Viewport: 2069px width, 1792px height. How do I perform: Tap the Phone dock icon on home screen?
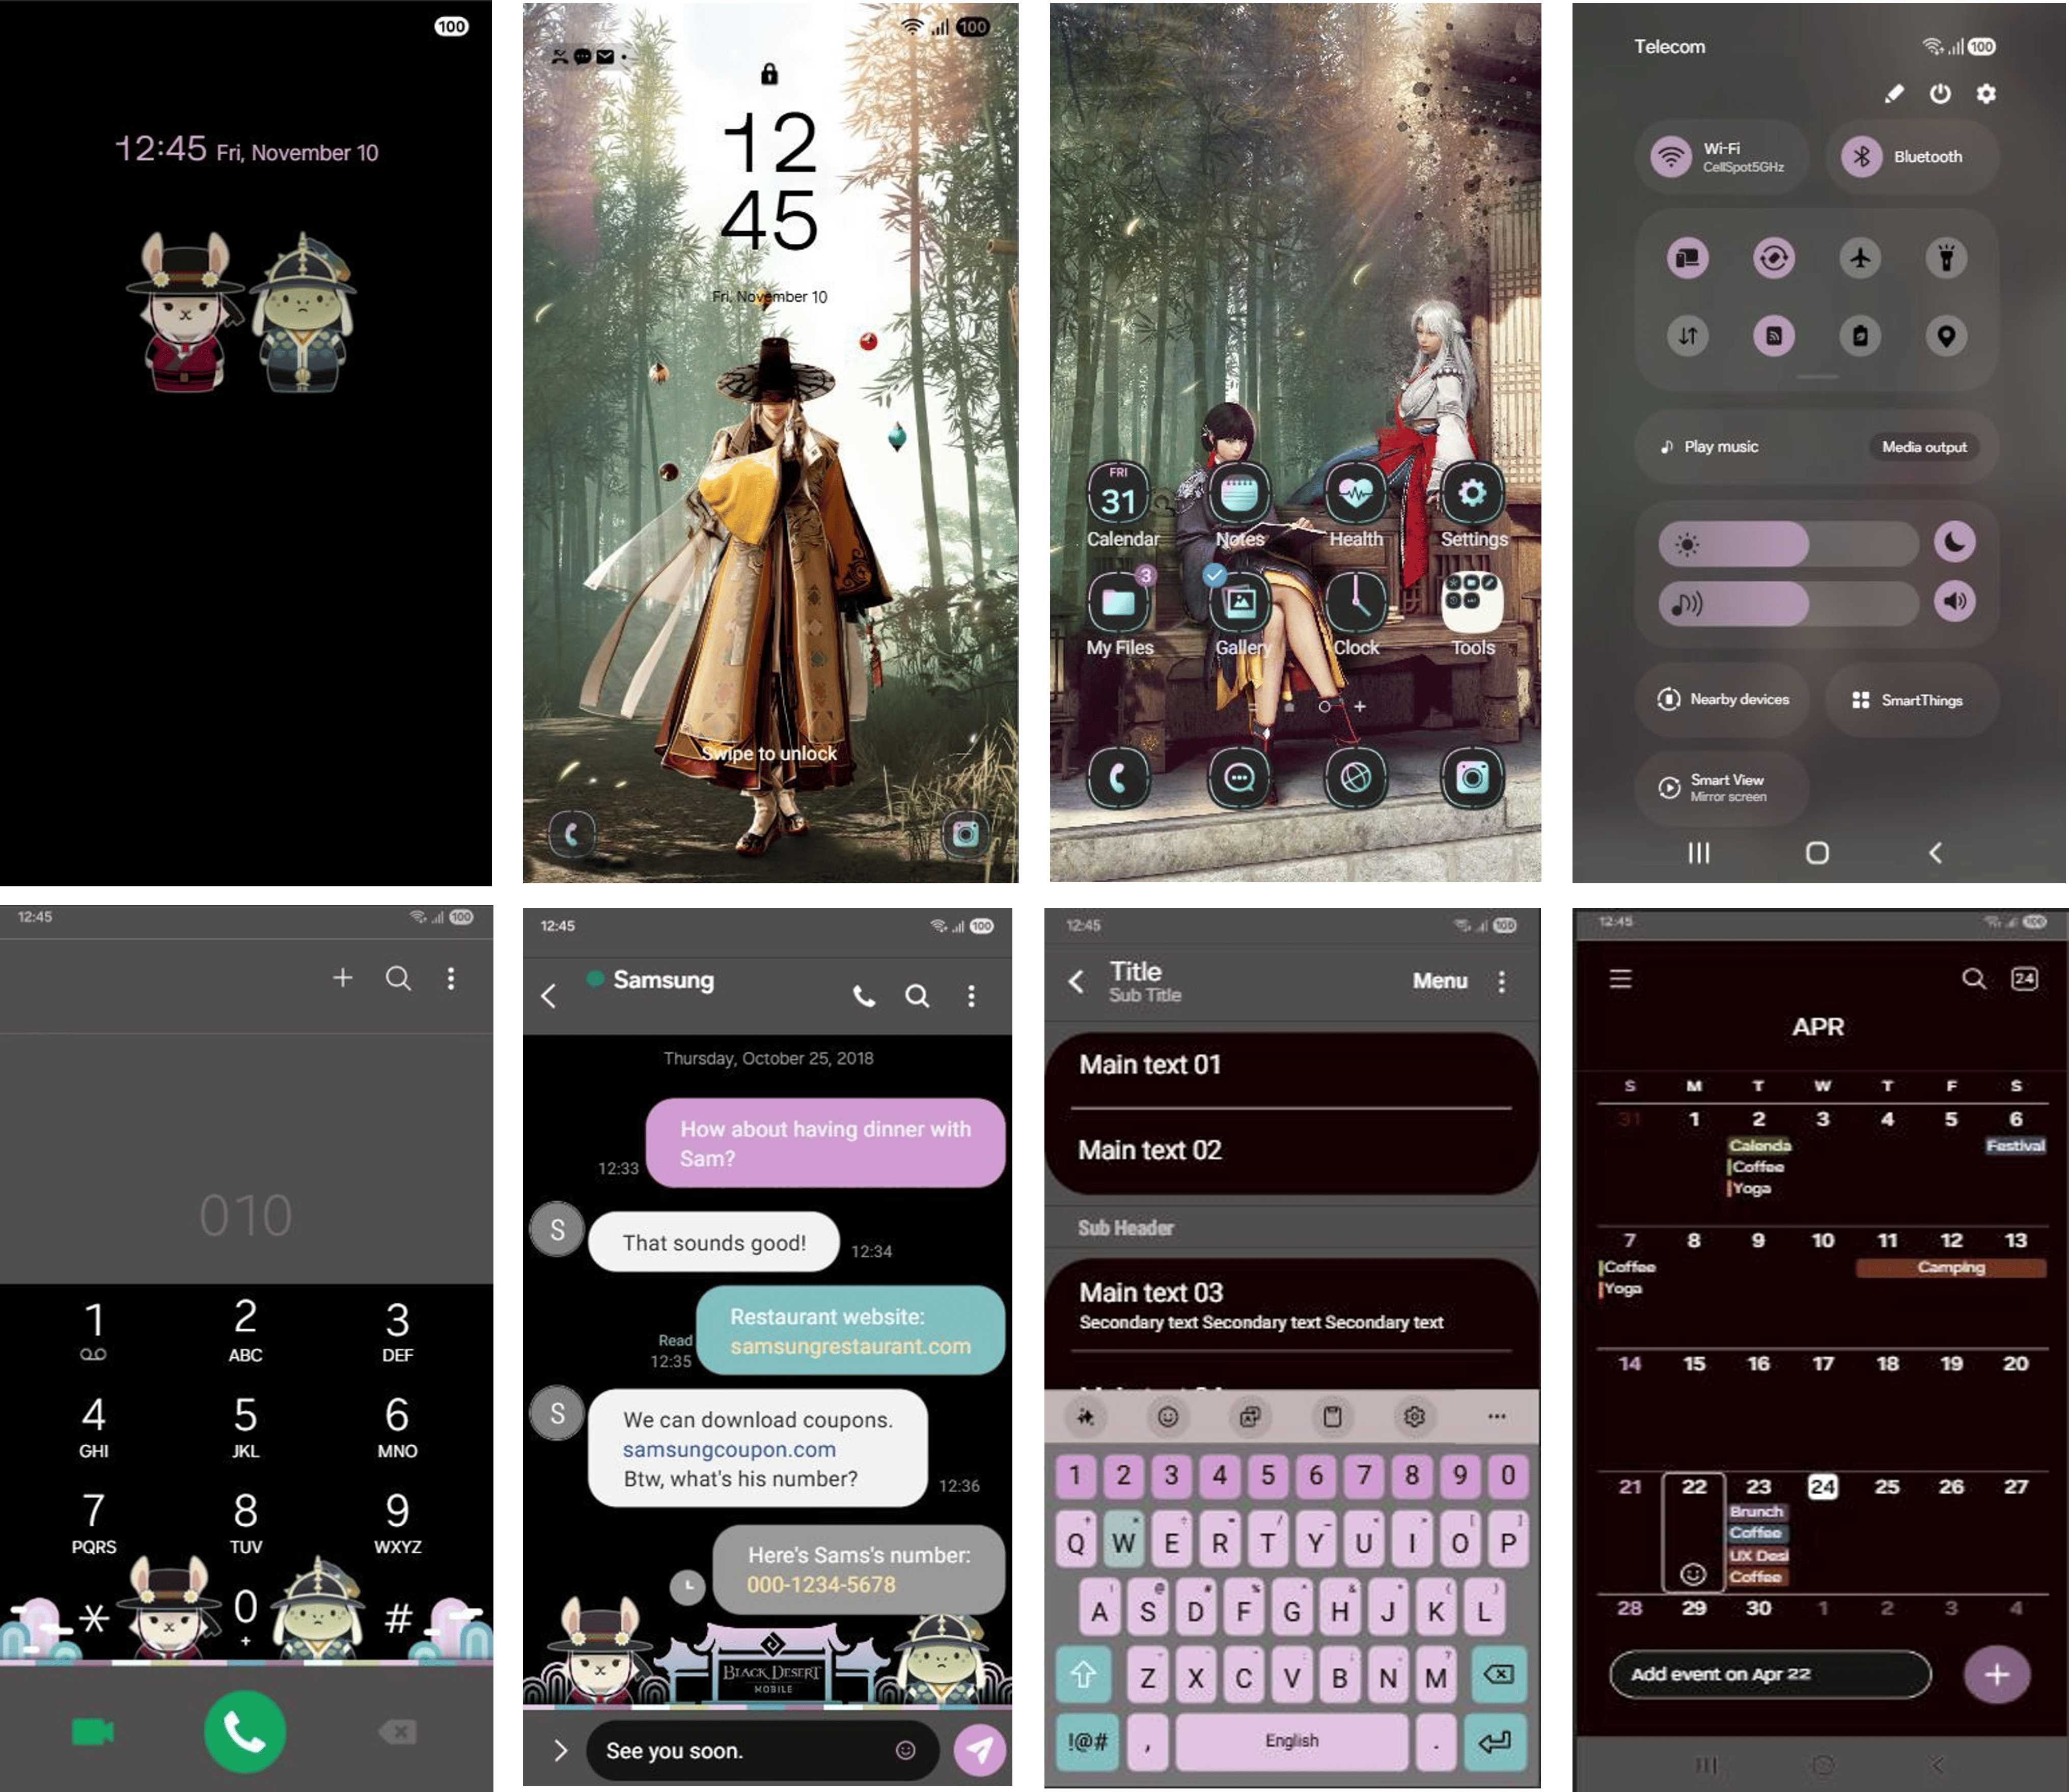click(1118, 777)
